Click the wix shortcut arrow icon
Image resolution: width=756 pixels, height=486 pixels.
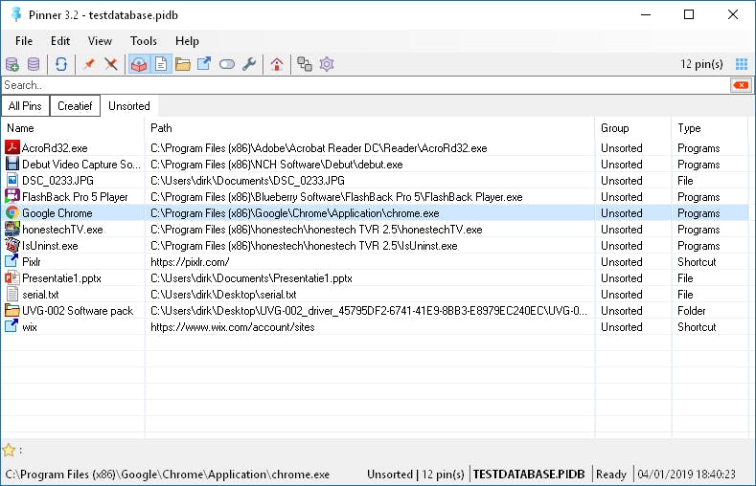11,326
